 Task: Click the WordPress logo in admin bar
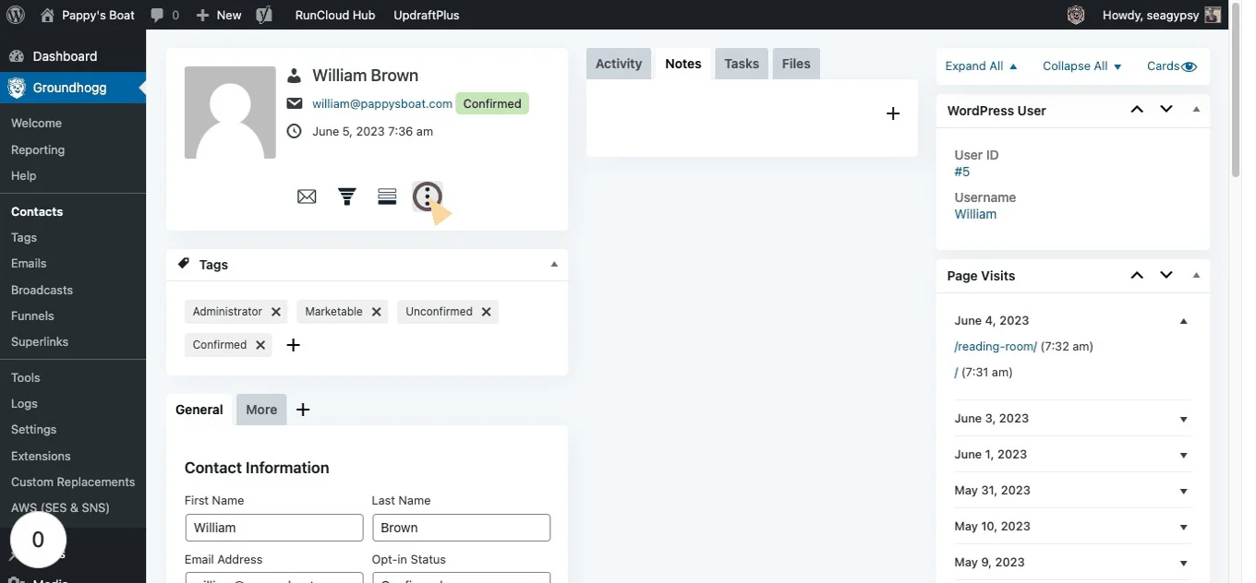point(15,15)
